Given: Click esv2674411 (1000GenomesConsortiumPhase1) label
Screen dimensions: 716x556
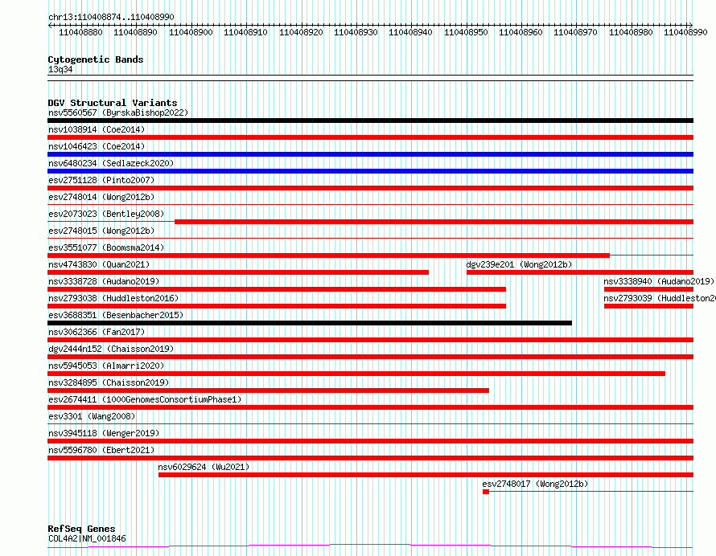Looking at the screenshot, I should coord(145,399).
